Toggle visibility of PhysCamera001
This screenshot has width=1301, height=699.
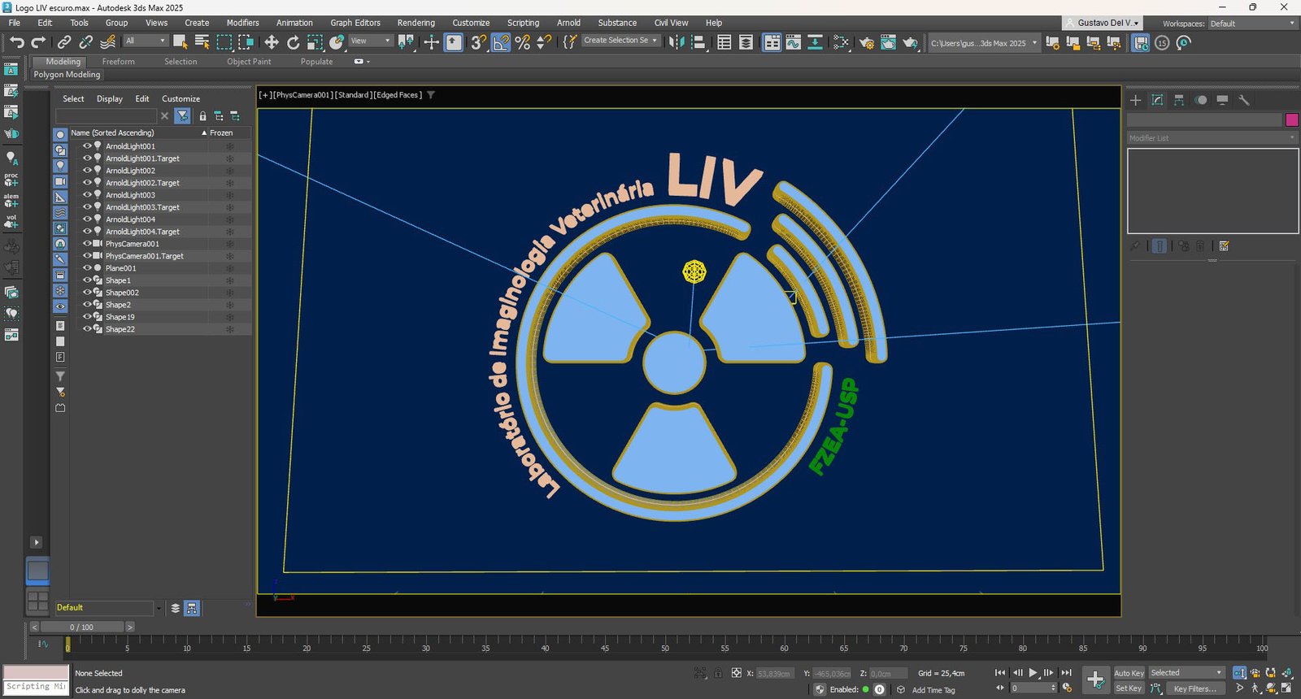[x=87, y=244]
